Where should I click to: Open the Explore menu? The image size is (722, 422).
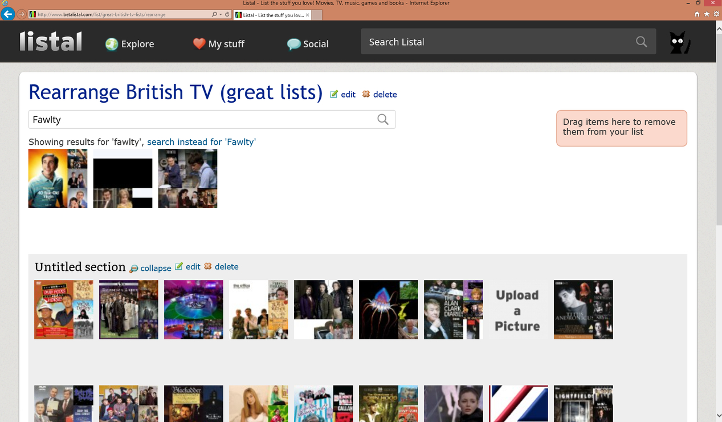[x=129, y=44]
